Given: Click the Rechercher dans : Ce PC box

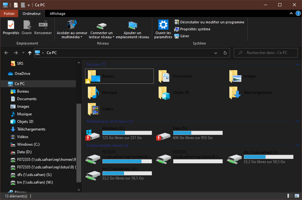Looking at the screenshot, I should pos(266,53).
